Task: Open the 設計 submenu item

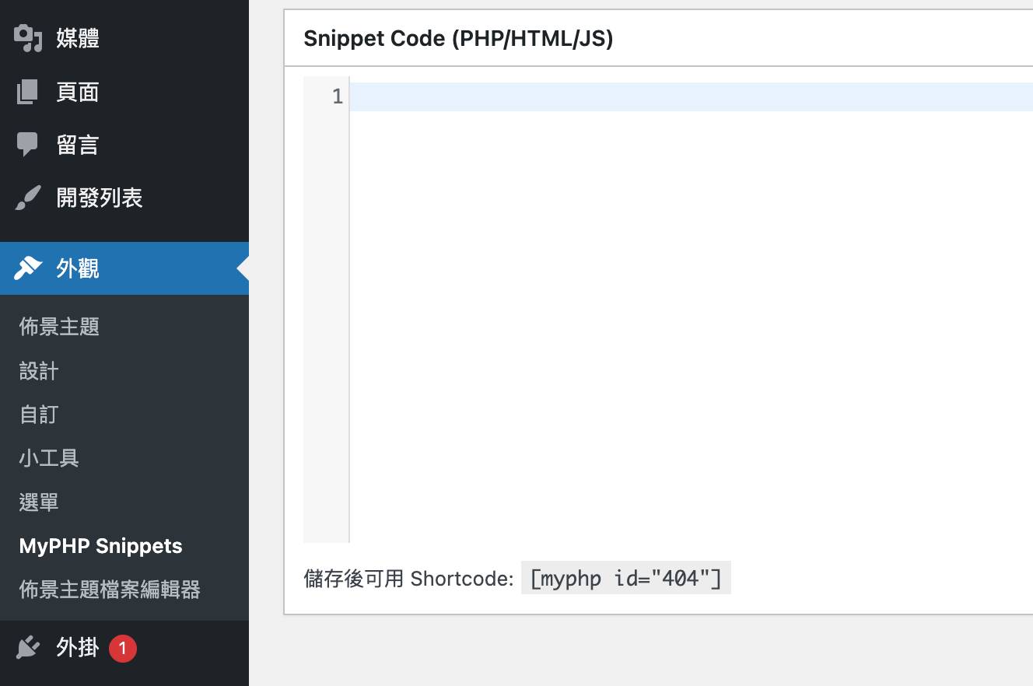Action: (39, 371)
